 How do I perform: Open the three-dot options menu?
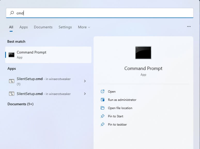pyautogui.click(x=189, y=27)
